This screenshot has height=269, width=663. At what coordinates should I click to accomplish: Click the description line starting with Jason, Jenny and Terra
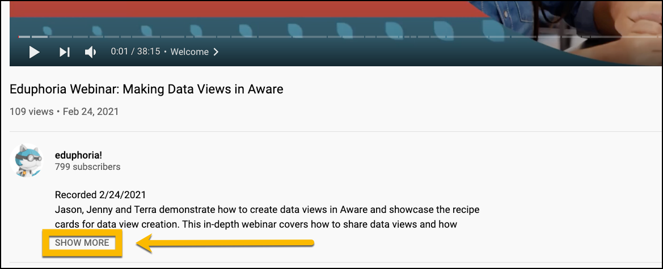pos(267,210)
